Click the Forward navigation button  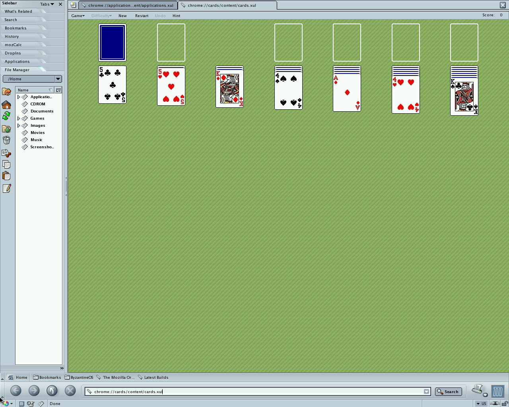point(34,391)
